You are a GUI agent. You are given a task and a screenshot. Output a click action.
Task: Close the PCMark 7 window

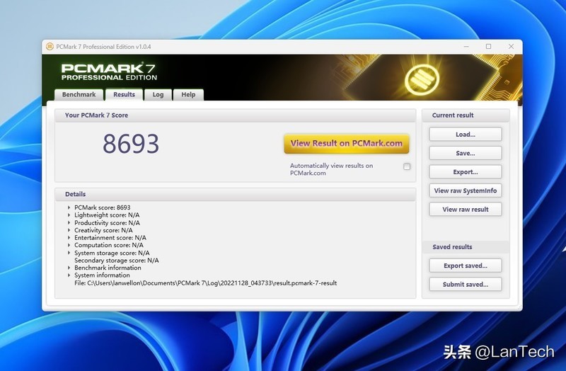pyautogui.click(x=511, y=47)
